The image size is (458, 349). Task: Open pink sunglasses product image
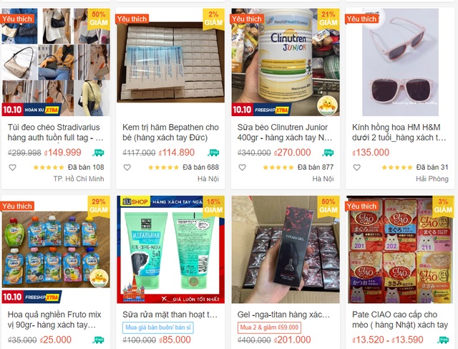click(x=400, y=62)
